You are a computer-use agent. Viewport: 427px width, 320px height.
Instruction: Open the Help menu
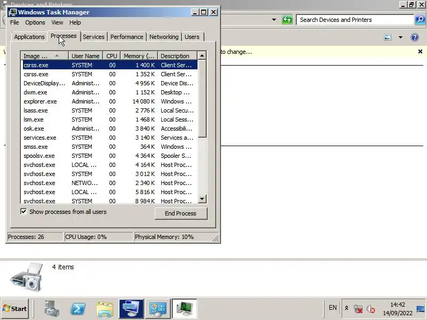pyautogui.click(x=75, y=22)
